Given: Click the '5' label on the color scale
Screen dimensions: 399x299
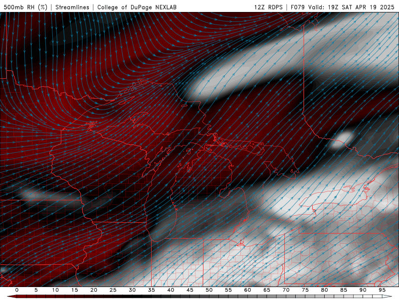Looking at the screenshot, I should coord(36,290).
